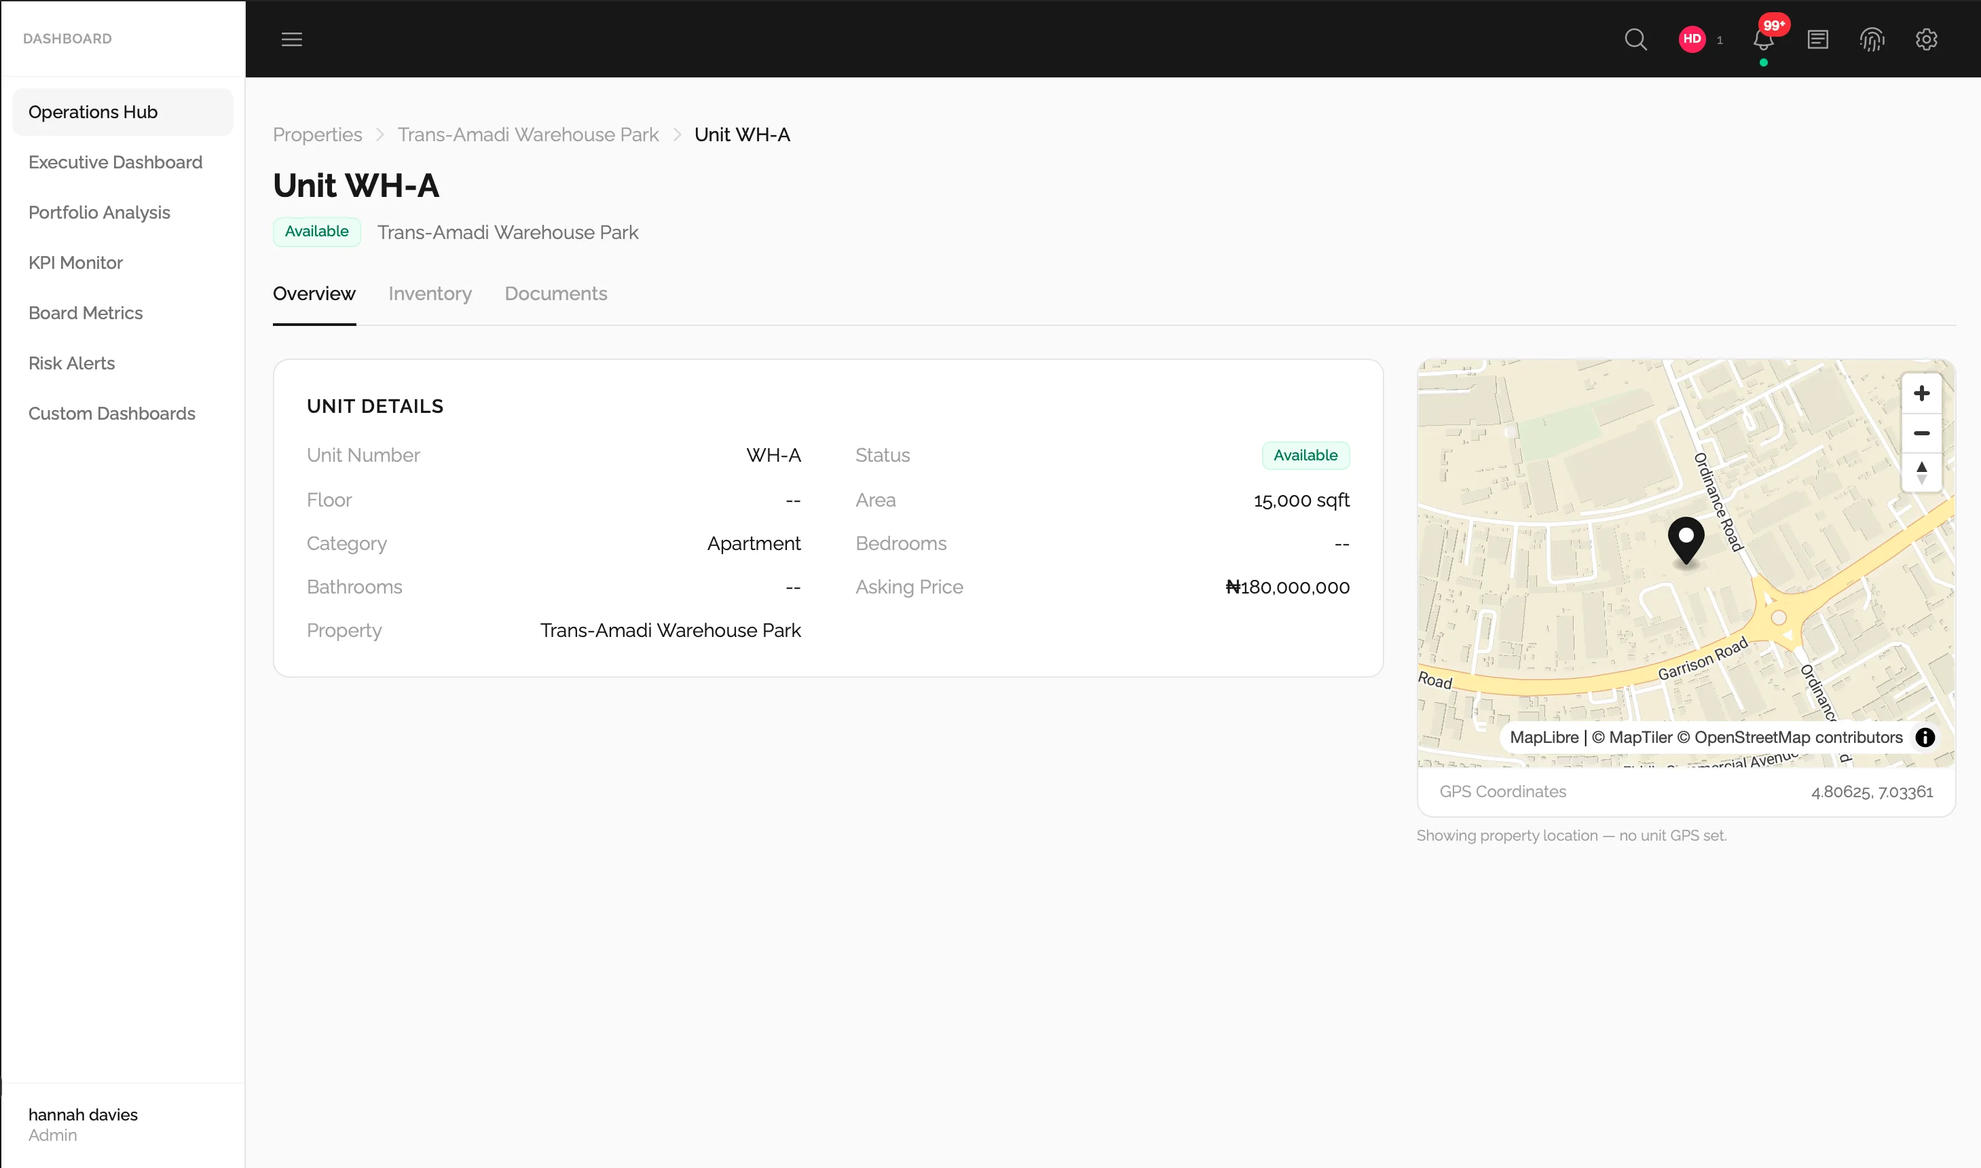Click the Garrison Road label on map
Image resolution: width=1981 pixels, height=1168 pixels.
coord(1703,659)
